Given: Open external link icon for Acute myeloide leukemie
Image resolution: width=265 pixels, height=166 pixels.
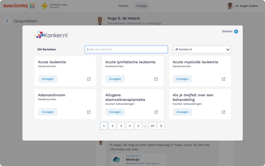Looking at the screenshot, I should point(223,79).
